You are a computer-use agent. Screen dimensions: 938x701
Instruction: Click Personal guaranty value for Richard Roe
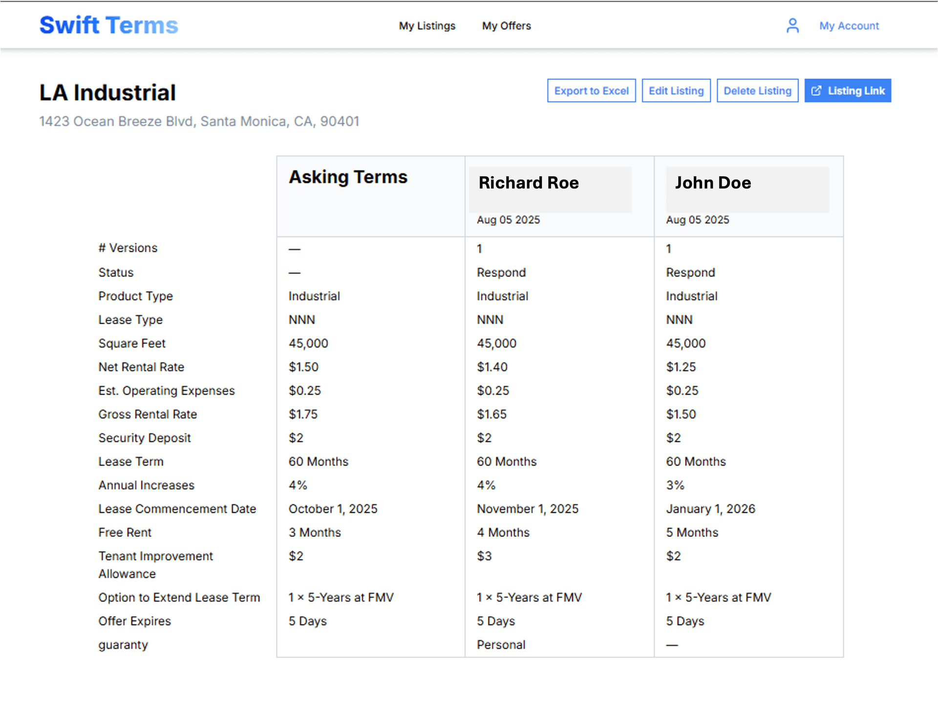point(501,645)
